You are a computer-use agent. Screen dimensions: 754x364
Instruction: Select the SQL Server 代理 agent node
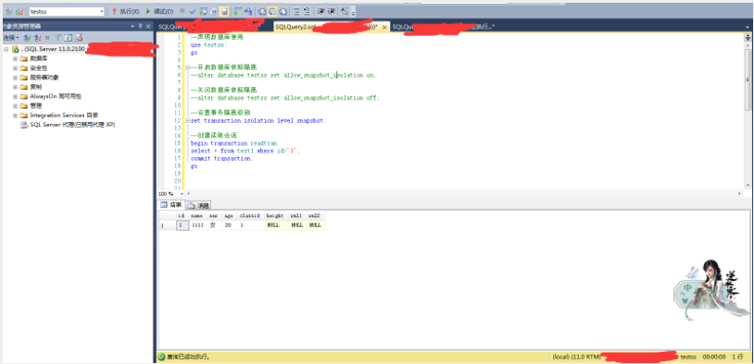(x=68, y=125)
